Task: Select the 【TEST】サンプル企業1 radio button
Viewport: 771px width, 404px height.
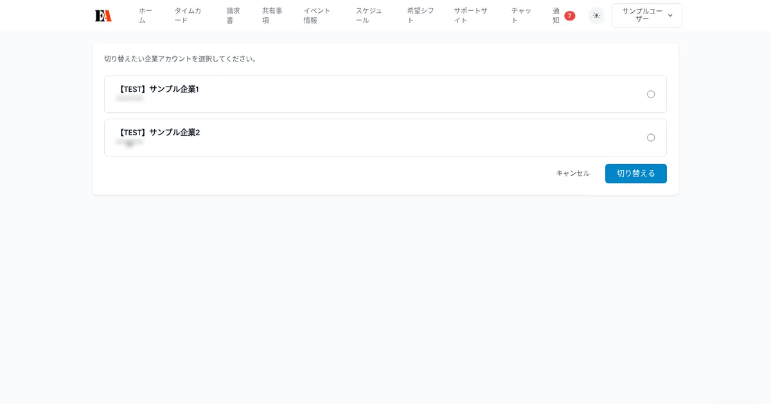Action: (651, 94)
